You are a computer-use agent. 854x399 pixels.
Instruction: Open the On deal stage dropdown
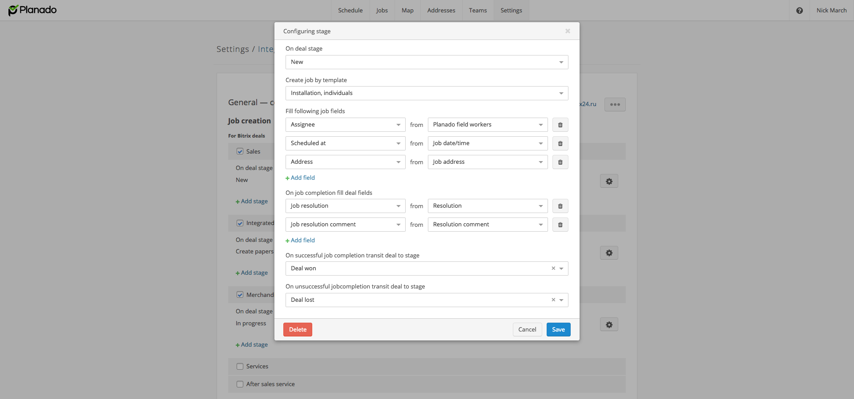[427, 62]
